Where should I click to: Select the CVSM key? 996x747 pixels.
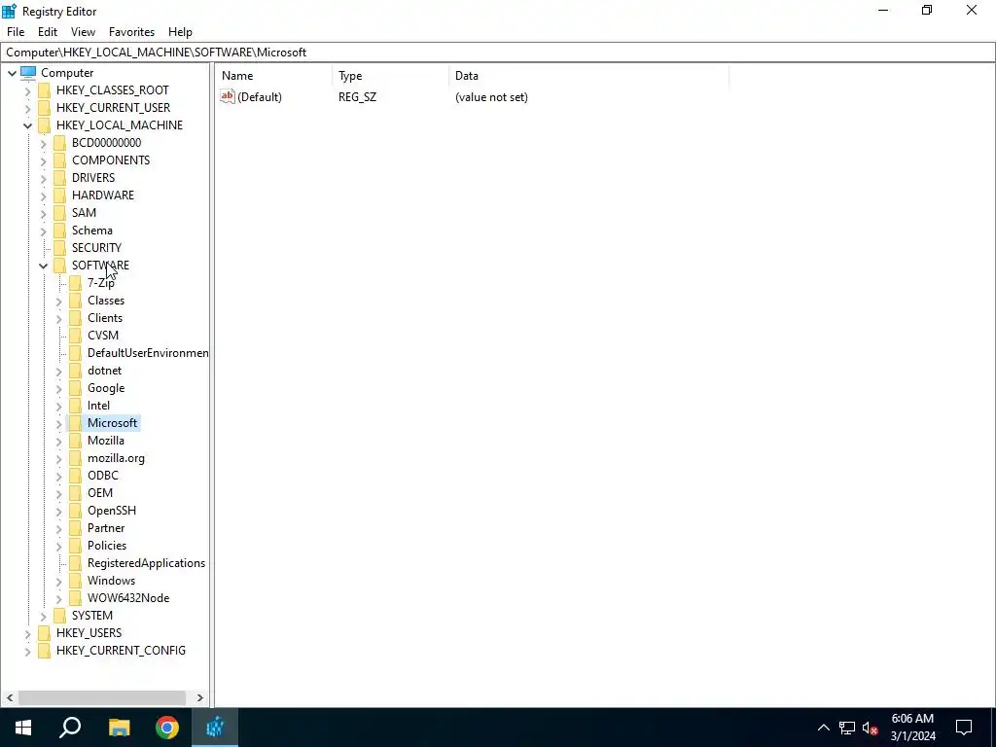click(x=103, y=336)
